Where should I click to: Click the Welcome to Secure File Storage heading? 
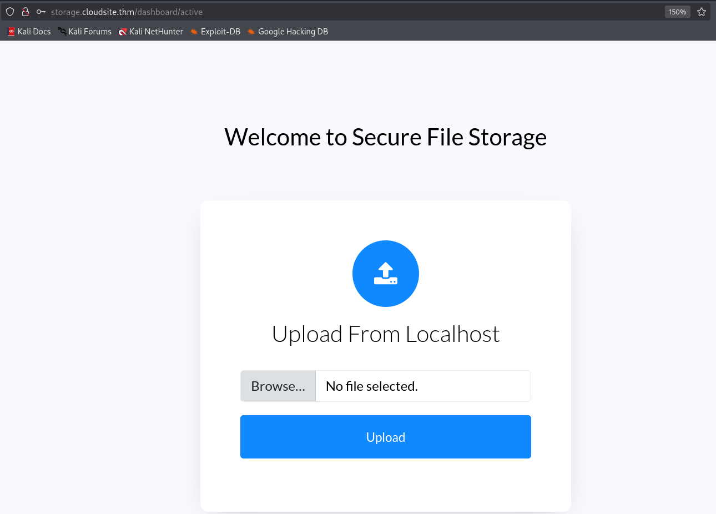tap(385, 137)
